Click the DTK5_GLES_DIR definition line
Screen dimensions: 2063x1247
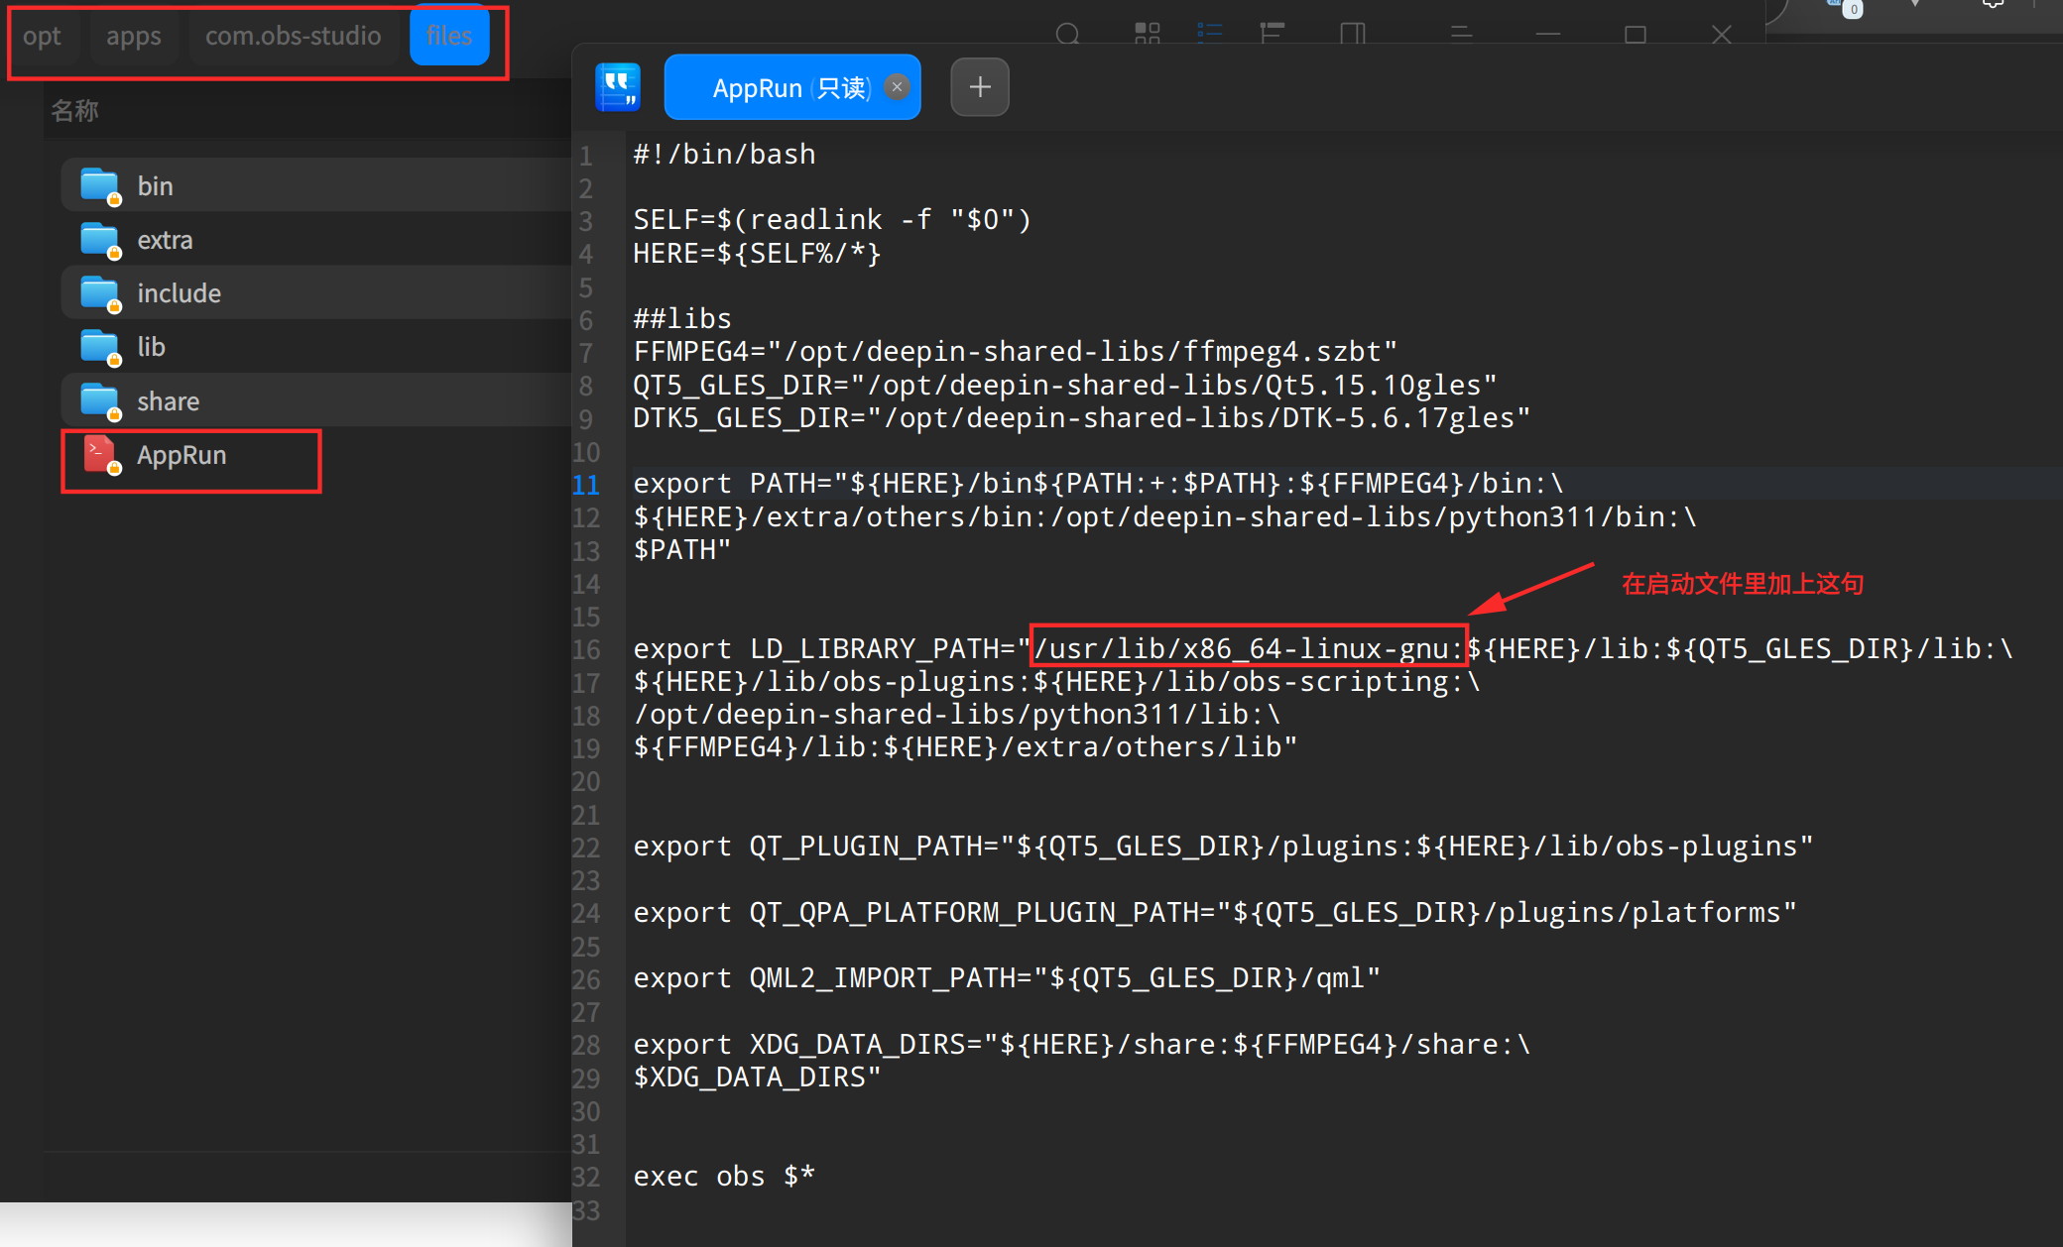click(1081, 418)
